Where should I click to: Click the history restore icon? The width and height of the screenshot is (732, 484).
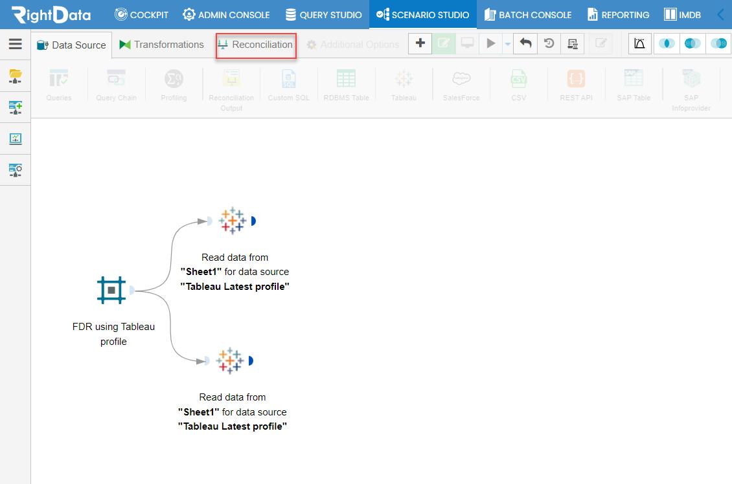pyautogui.click(x=549, y=43)
